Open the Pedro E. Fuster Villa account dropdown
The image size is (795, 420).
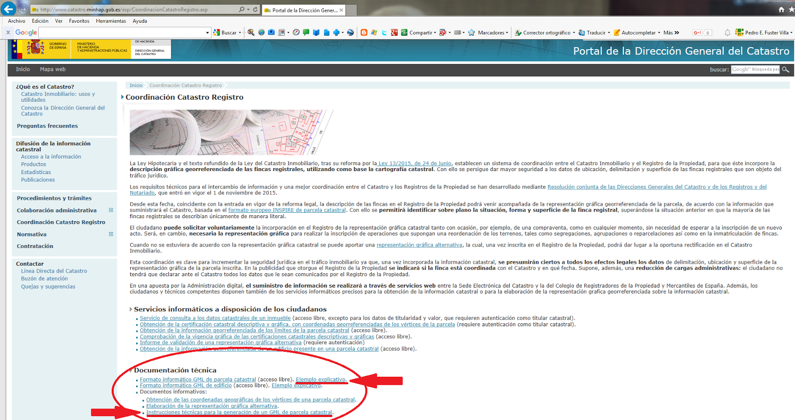[791, 33]
